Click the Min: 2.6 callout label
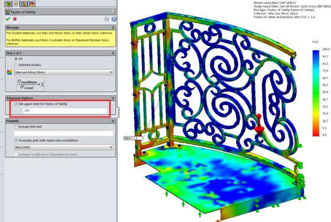This screenshot has width=331, height=222. pos(133,138)
